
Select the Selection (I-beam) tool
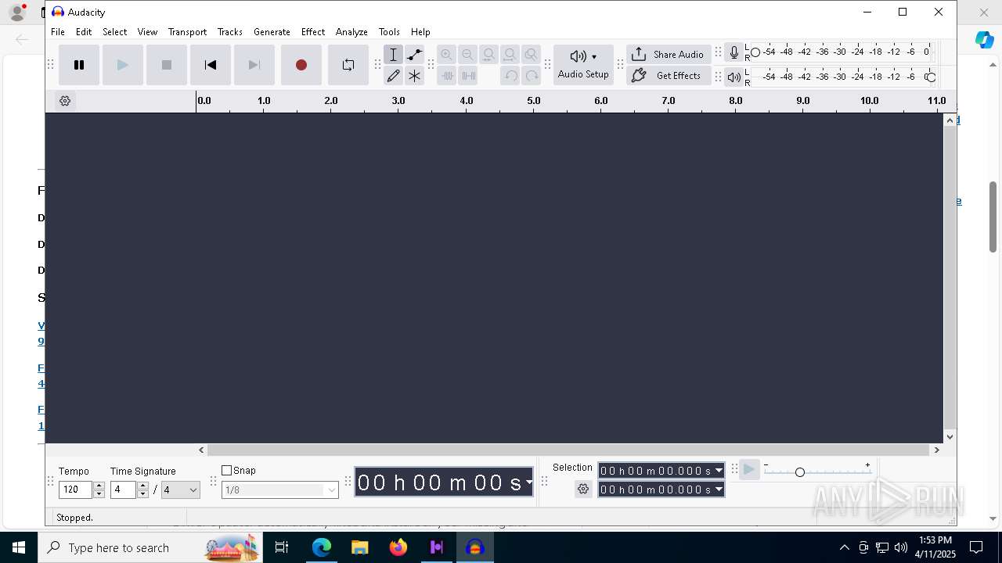click(x=394, y=55)
